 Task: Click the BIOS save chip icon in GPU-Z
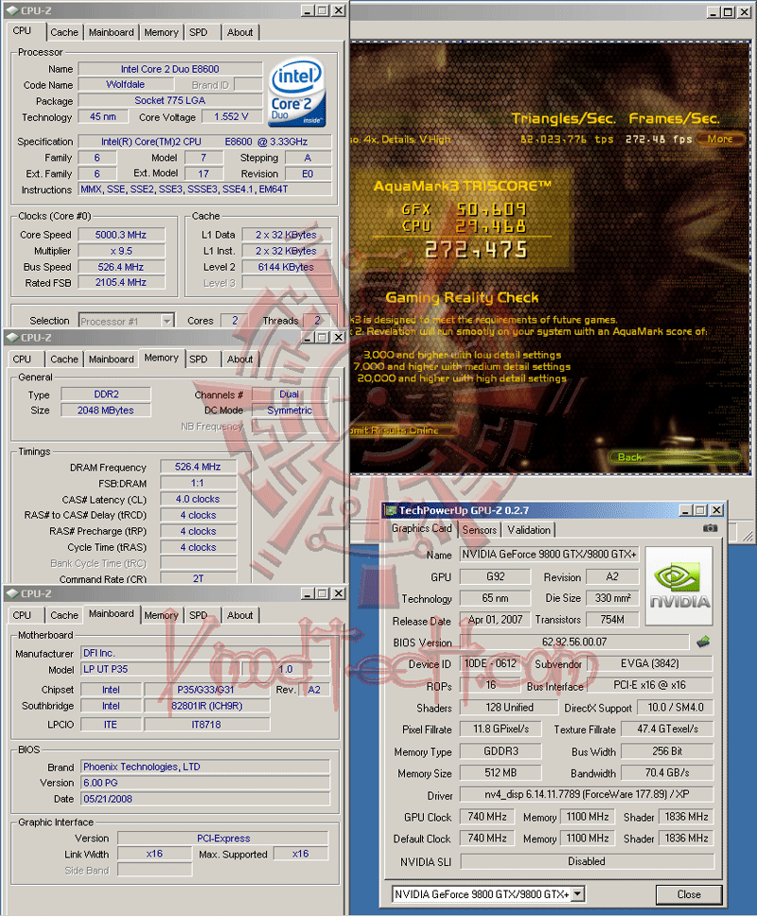tap(703, 642)
